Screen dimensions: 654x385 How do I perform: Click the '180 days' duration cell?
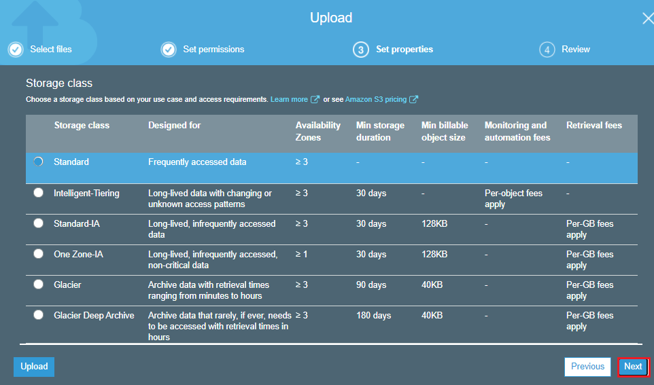[374, 316]
